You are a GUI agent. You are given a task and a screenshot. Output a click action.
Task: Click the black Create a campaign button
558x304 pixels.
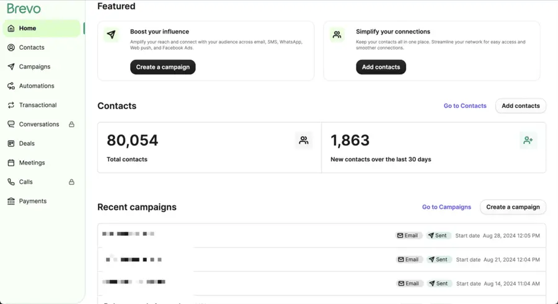click(x=162, y=67)
